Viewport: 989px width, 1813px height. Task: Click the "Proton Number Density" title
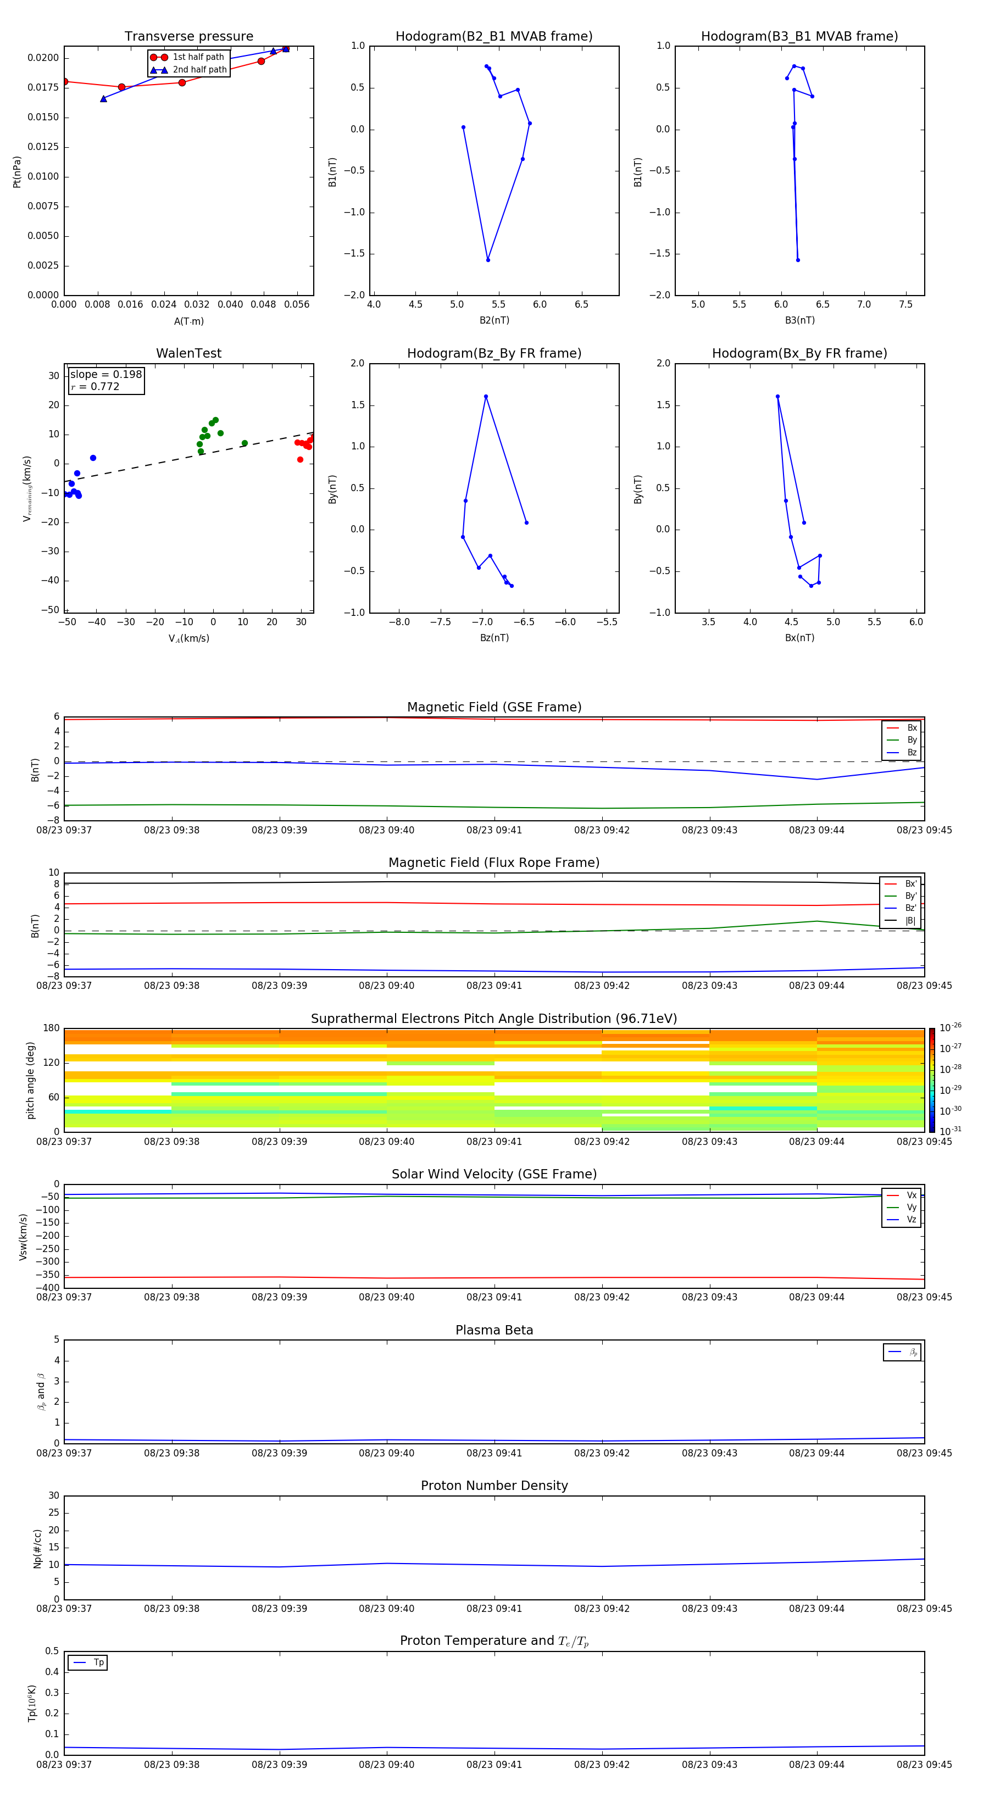493,1485
